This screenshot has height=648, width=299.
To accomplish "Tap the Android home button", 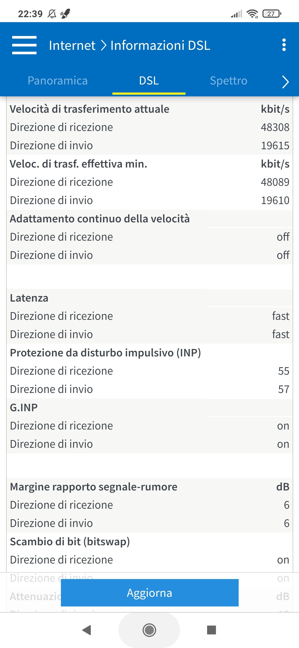I will tap(149, 630).
